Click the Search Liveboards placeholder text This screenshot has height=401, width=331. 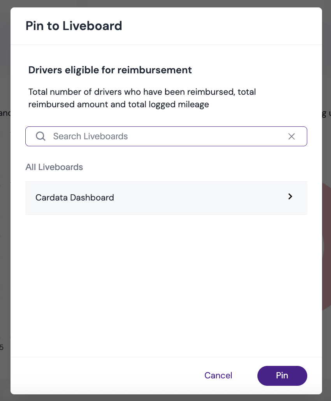tap(90, 136)
